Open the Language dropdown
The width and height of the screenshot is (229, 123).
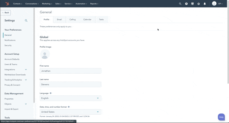click(71, 98)
